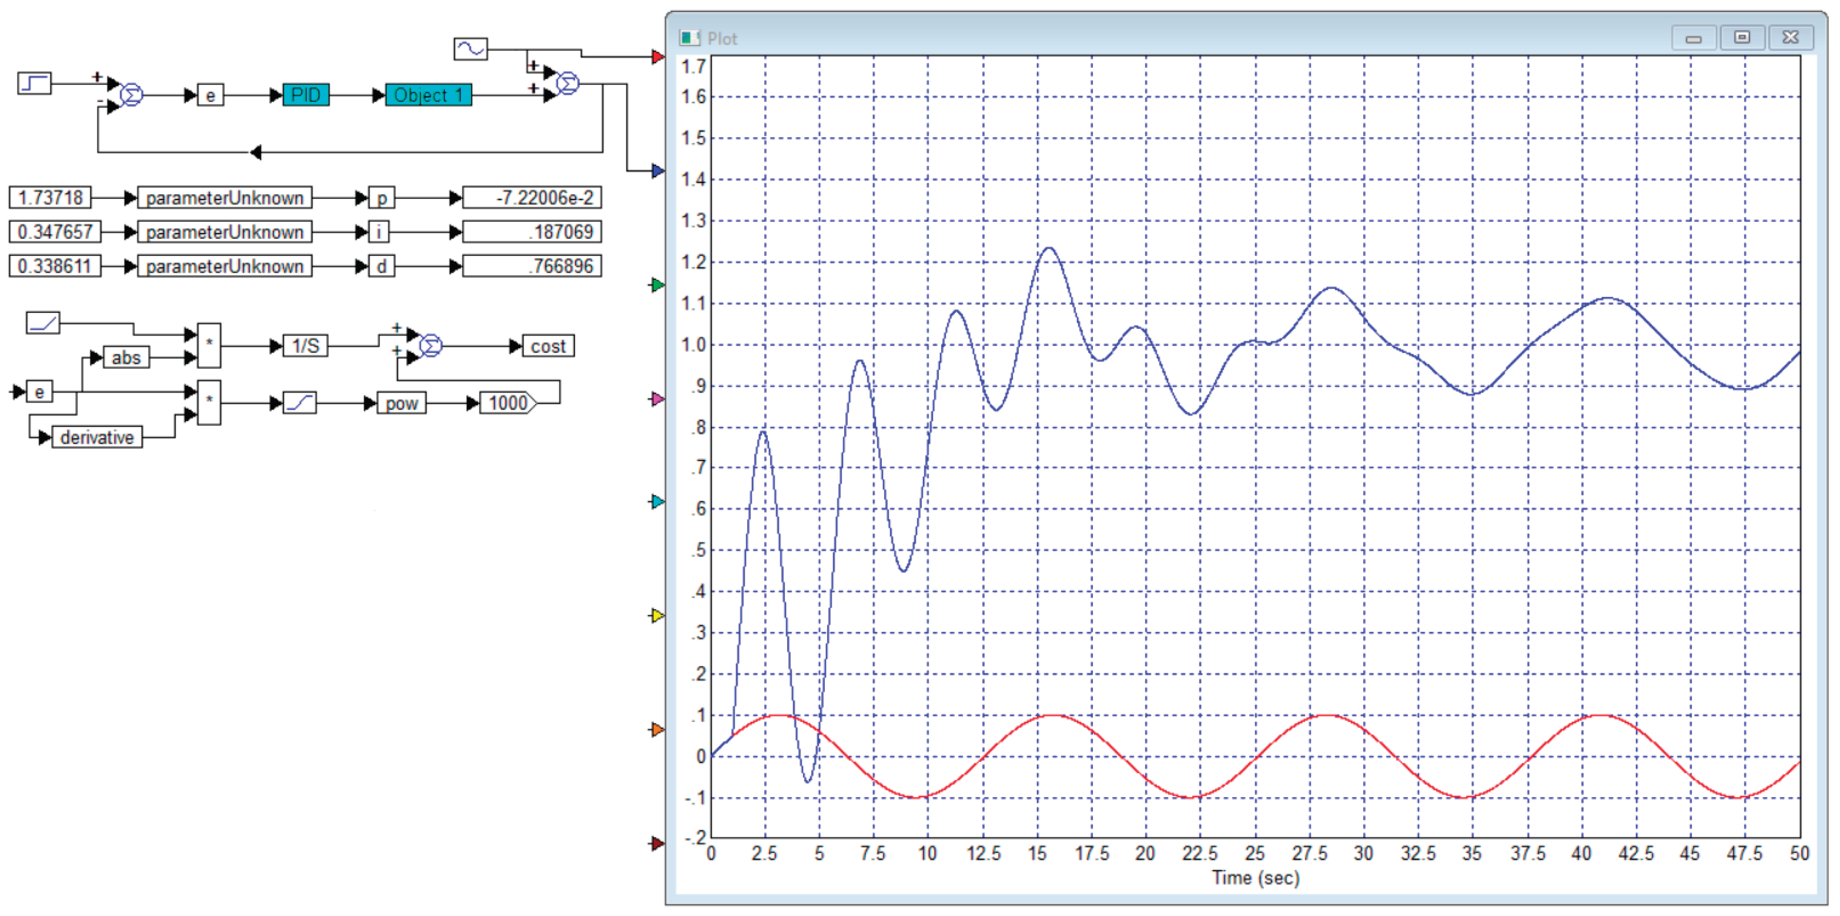Click the sinusoid source block
The image size is (1840, 916).
(471, 49)
